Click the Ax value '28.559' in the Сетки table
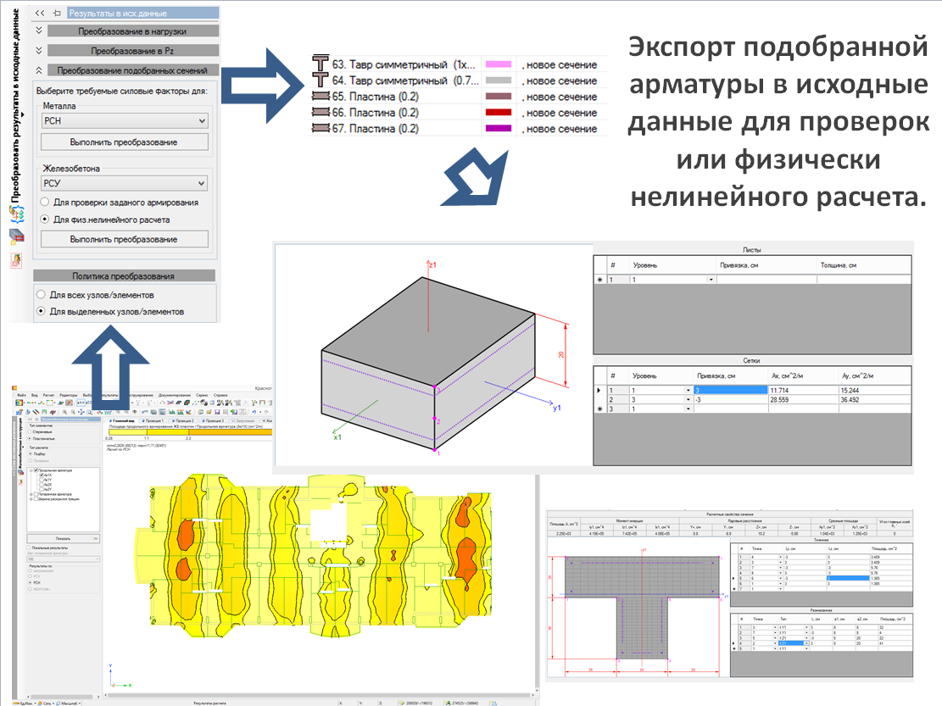This screenshot has width=942, height=706. [779, 399]
